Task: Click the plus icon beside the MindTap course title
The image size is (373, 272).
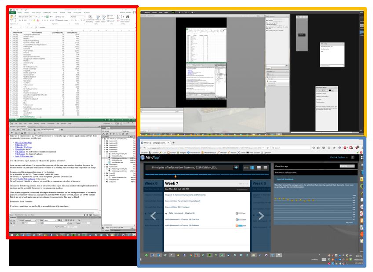Action: [x=236, y=168]
